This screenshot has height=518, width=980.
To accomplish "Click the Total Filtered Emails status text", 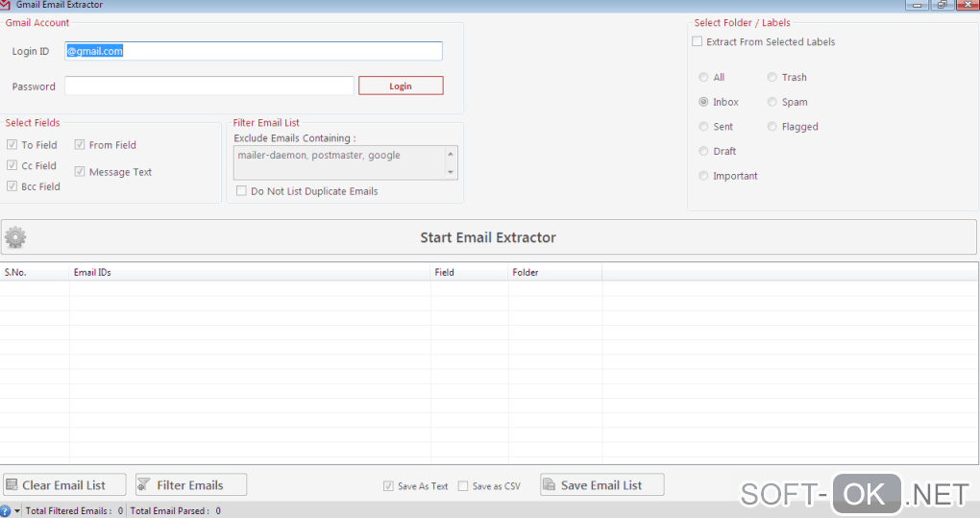I will [x=74, y=511].
